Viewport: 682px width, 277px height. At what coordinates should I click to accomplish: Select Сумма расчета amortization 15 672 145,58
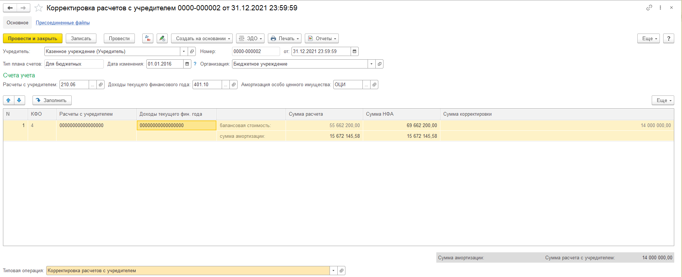click(324, 136)
